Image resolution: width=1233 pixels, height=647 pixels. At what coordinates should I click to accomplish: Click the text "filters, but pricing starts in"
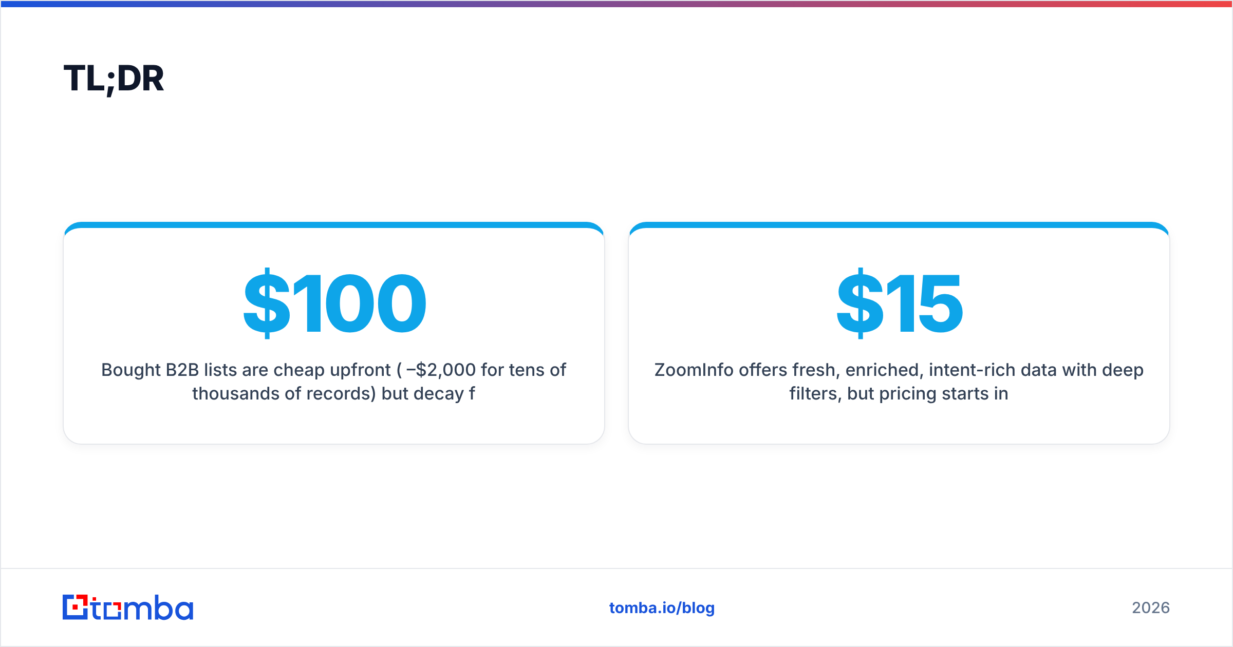click(x=899, y=394)
